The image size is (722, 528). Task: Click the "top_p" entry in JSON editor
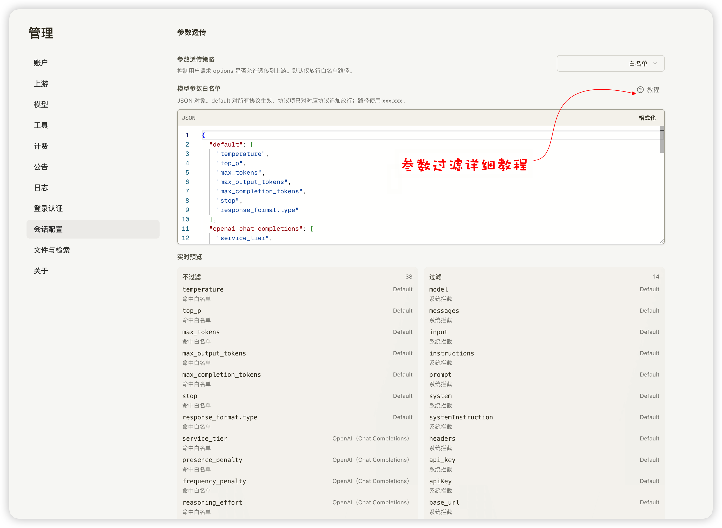pos(231,163)
